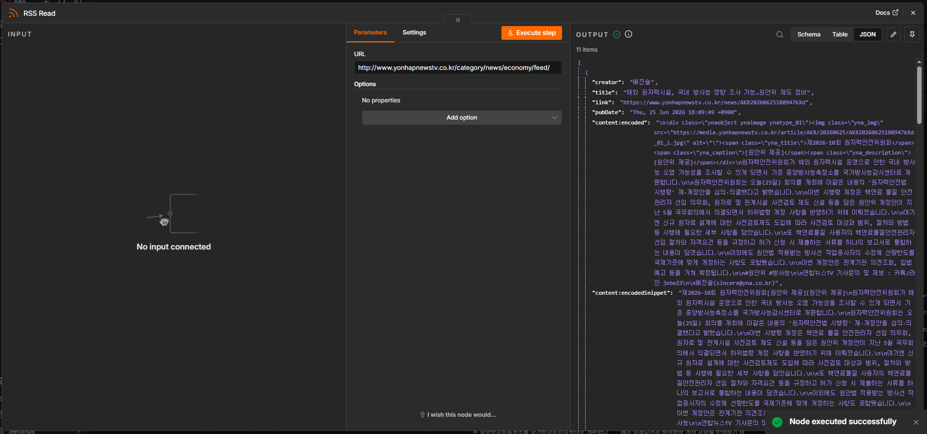Collapse the first JSON object brace

pyautogui.click(x=586, y=72)
